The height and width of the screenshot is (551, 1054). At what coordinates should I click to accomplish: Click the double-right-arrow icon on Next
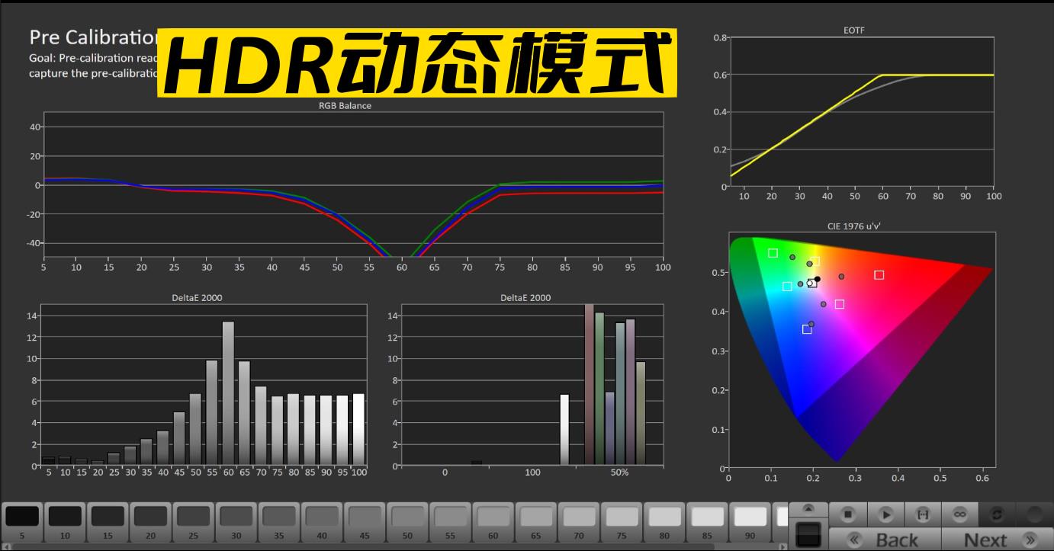(1030, 539)
